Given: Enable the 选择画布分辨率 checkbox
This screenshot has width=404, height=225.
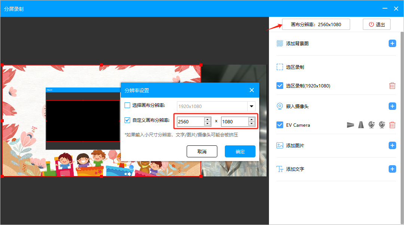Looking at the screenshot, I should [128, 105].
